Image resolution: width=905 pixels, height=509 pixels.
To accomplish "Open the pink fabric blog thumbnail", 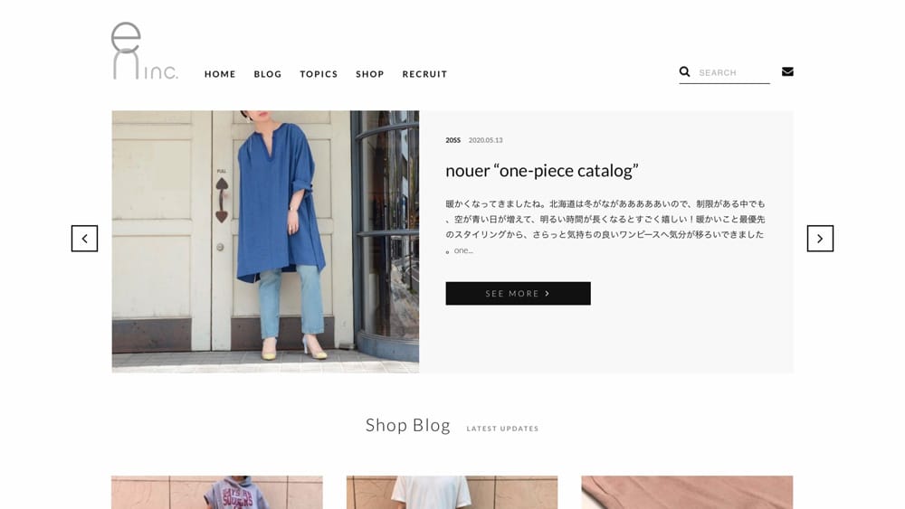I will click(687, 493).
